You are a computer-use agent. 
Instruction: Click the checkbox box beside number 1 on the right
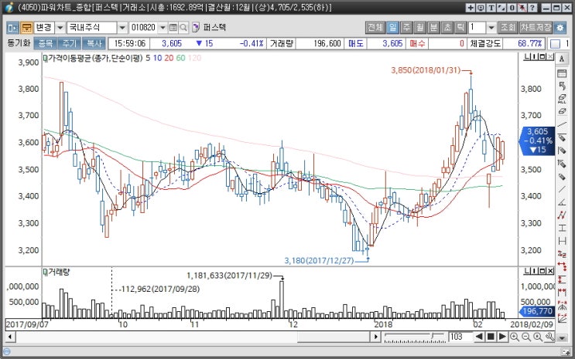click(x=555, y=44)
